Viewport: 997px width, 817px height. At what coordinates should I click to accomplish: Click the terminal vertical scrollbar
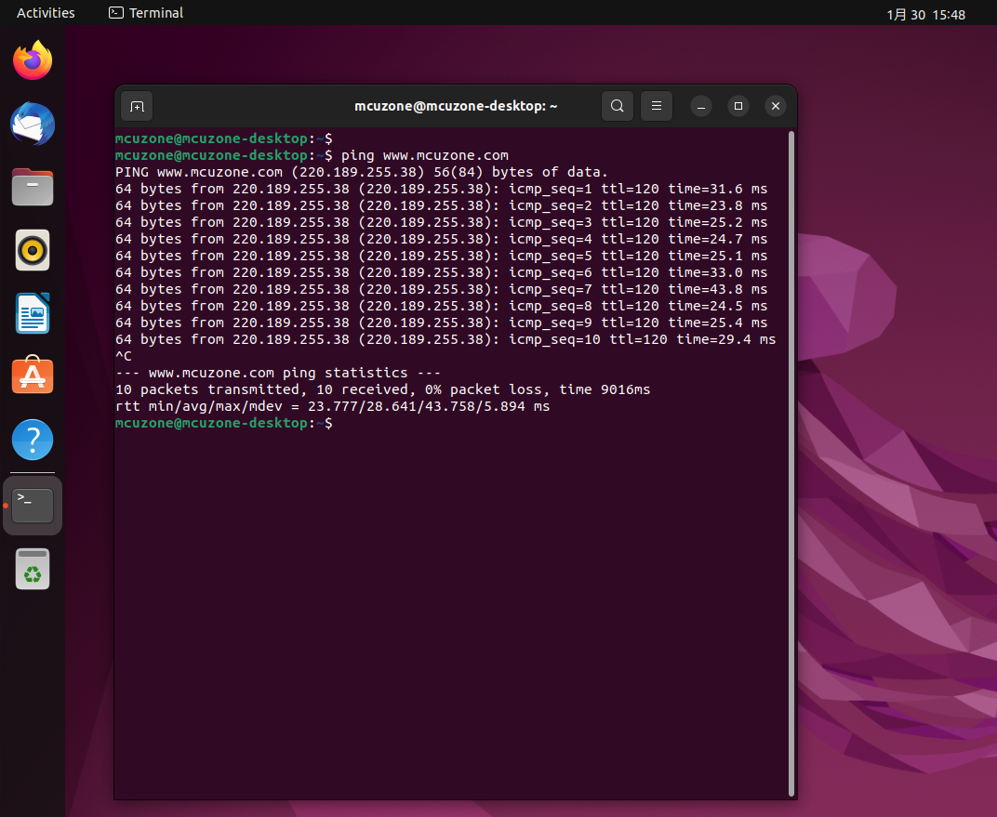[x=791, y=464]
